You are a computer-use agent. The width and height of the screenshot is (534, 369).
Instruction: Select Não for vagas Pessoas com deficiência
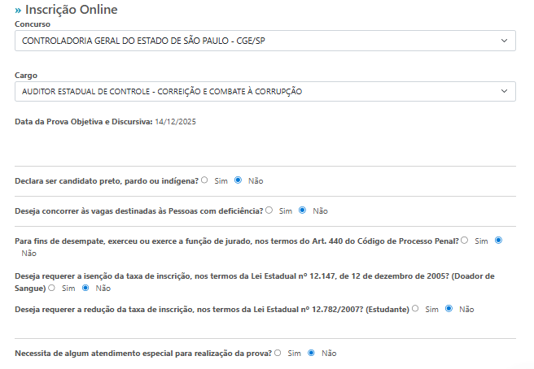tap(303, 211)
